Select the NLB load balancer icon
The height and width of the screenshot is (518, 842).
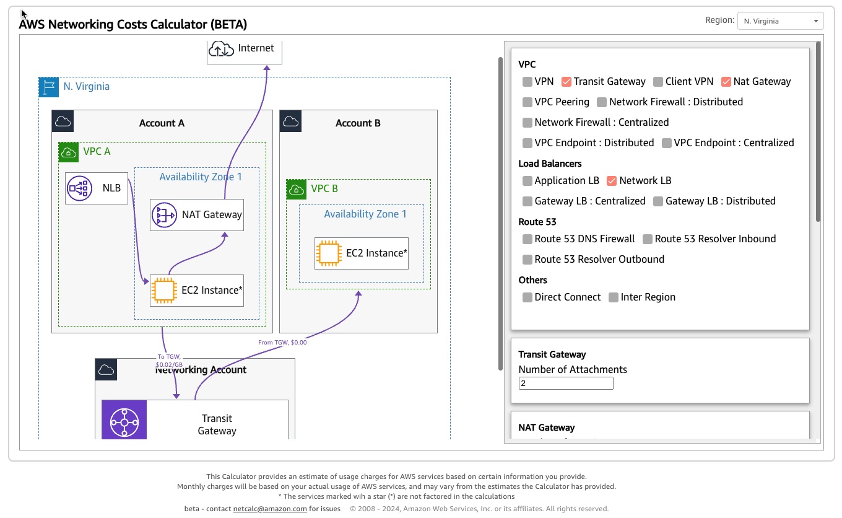click(x=80, y=188)
